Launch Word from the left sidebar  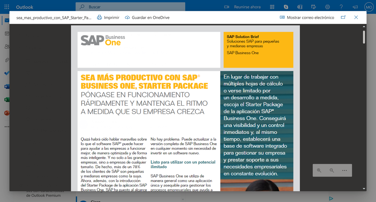[x=7, y=86]
